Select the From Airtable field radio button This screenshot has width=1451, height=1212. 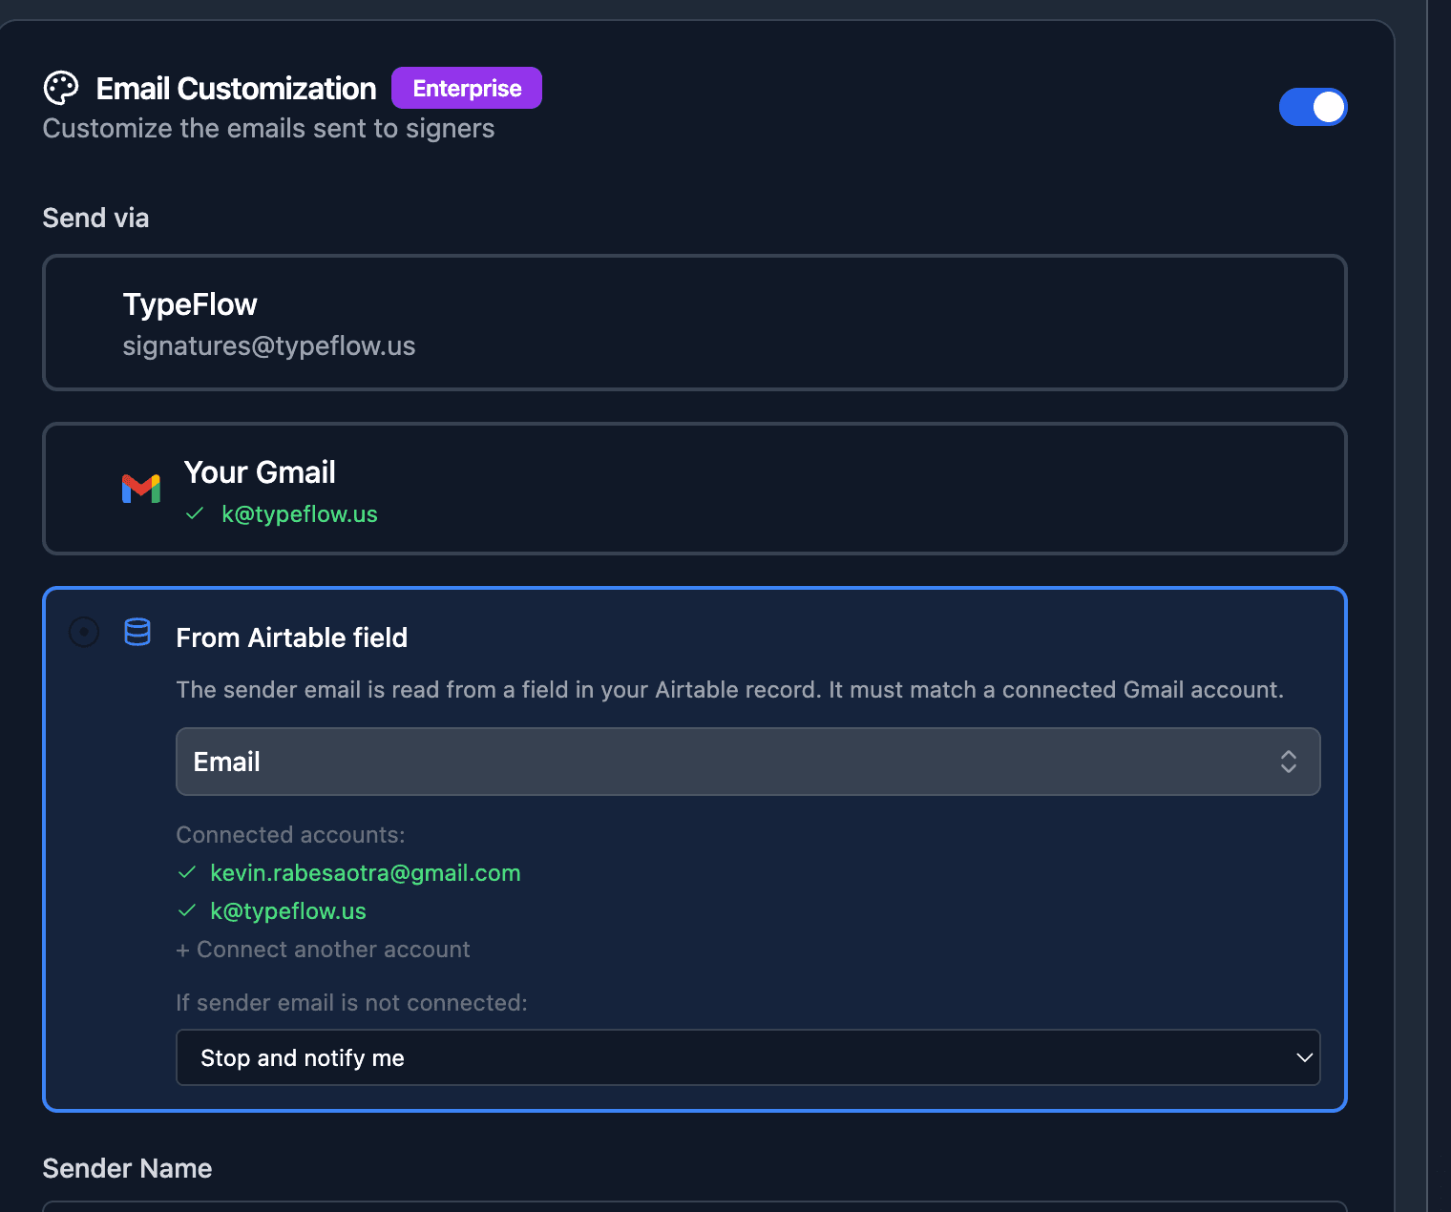coord(84,632)
